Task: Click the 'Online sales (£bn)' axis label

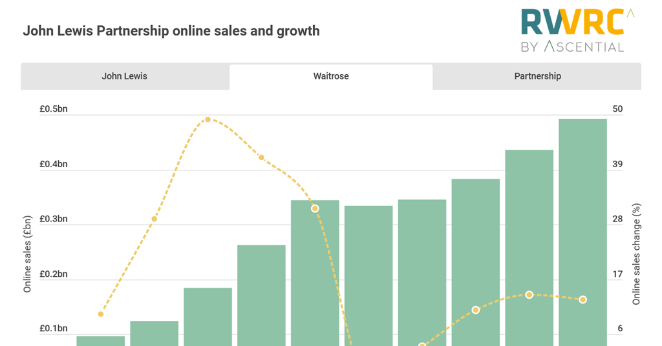Action: click(27, 255)
